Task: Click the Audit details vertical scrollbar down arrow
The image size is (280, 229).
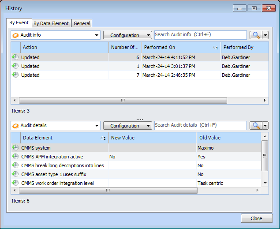Action: 265,183
